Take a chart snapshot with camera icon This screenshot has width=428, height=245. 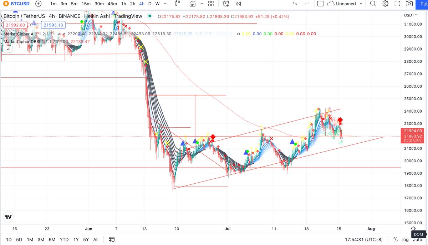410,4
